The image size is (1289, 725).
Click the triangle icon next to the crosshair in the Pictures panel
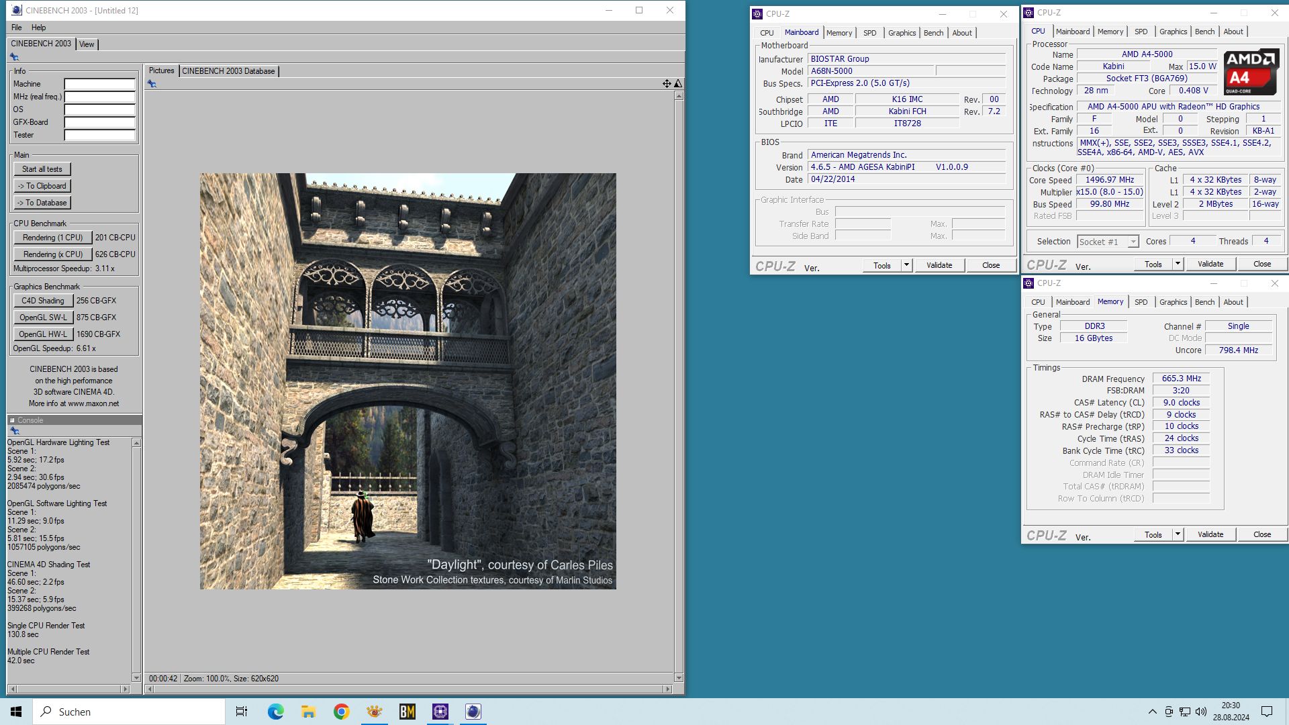(678, 84)
